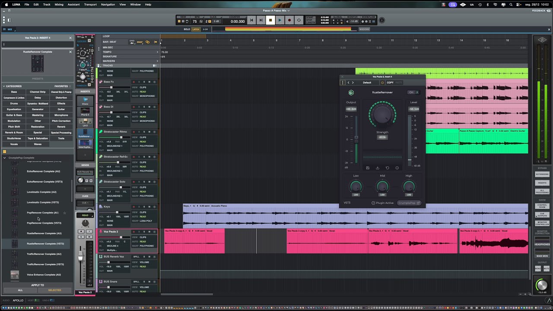Click the macOS Control Center icon
The image size is (553, 311).
tap(518, 4)
